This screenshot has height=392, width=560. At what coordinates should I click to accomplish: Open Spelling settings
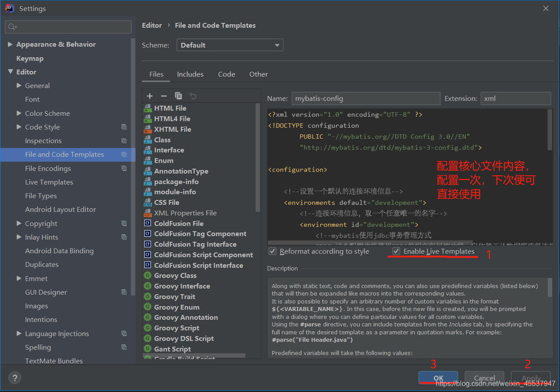point(38,347)
